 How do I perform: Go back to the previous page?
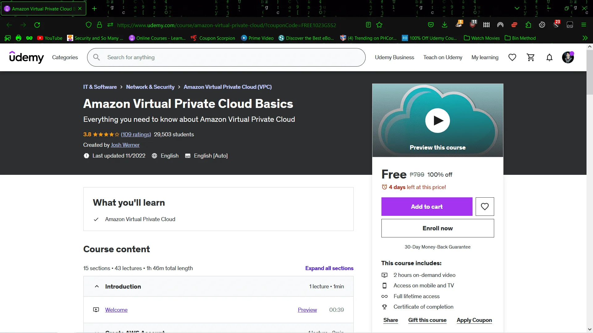pos(9,25)
